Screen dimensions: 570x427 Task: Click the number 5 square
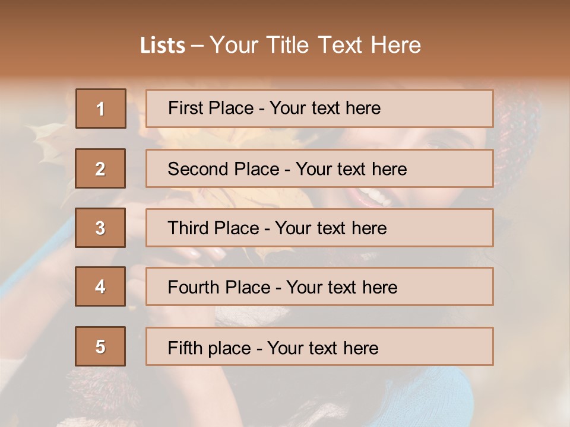[100, 346]
